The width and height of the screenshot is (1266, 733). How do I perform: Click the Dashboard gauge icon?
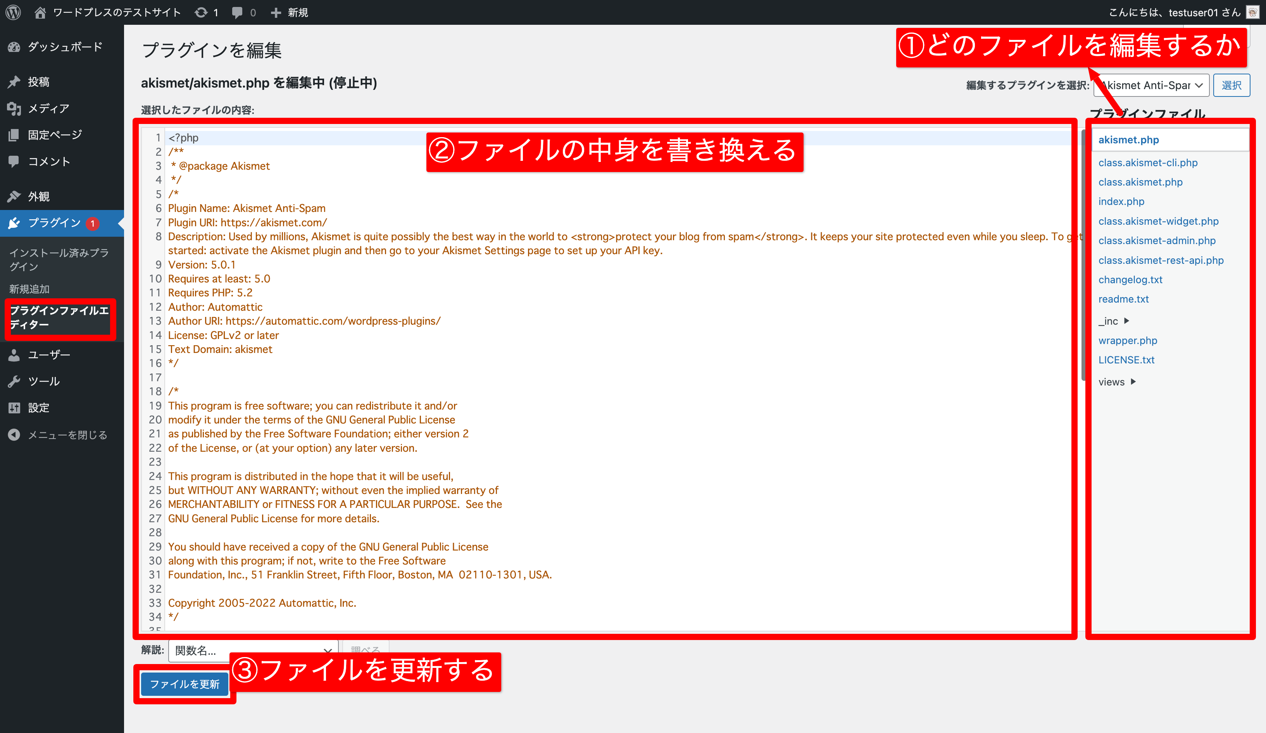[x=14, y=47]
